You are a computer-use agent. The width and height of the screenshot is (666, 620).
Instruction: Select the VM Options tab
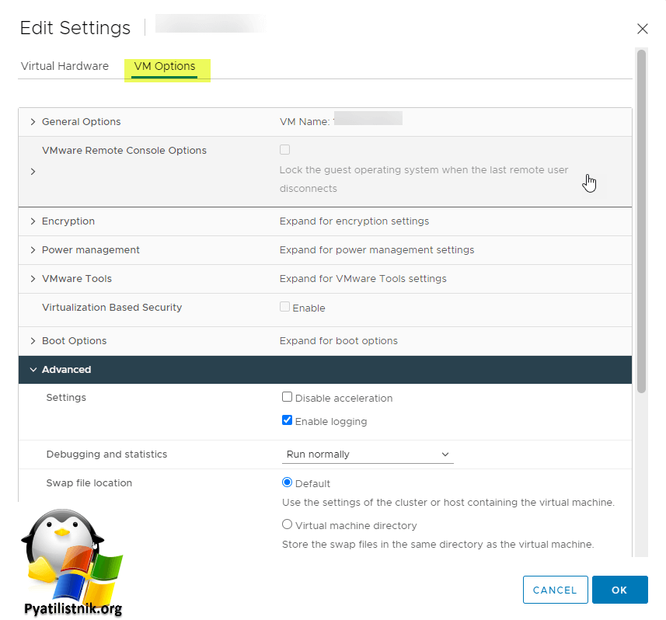[165, 66]
